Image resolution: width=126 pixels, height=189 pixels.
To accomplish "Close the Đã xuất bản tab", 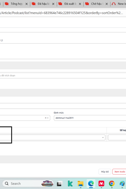I will point(80,4).
